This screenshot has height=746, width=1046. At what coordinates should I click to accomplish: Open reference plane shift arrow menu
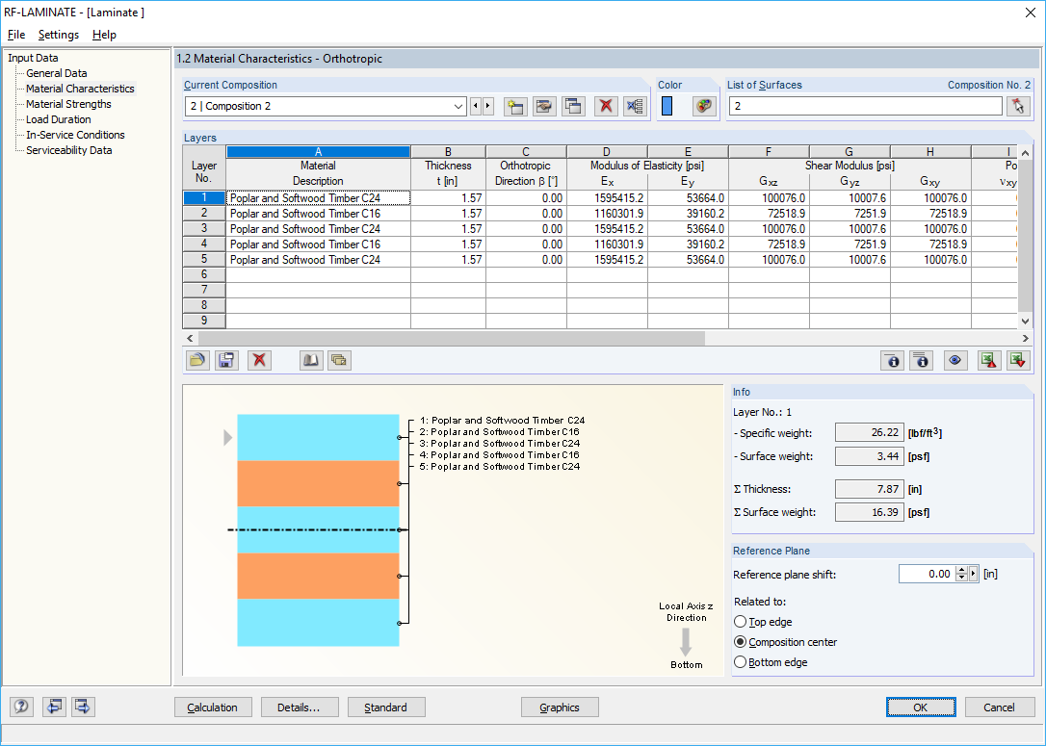pyautogui.click(x=974, y=574)
